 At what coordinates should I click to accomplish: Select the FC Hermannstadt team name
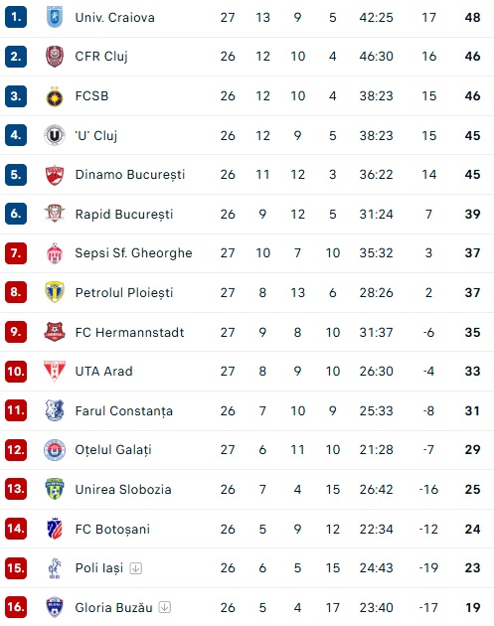(x=129, y=332)
